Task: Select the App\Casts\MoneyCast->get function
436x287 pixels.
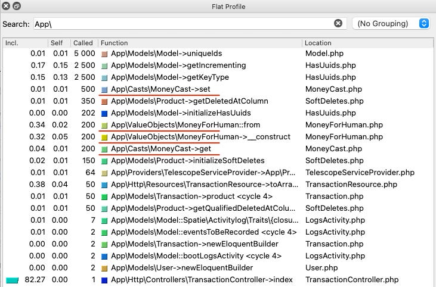Action: tap(161, 149)
